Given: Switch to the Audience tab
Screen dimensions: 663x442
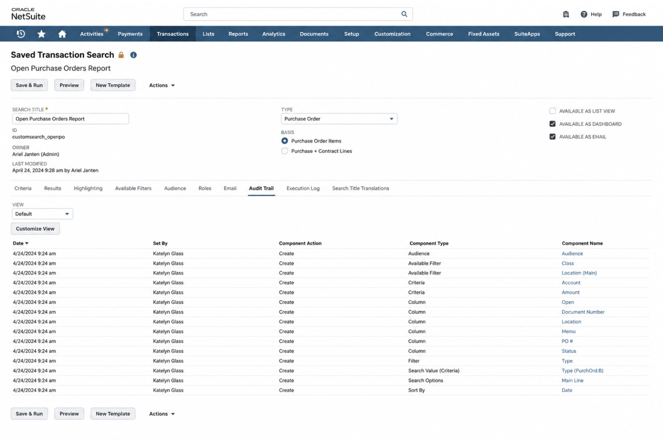Looking at the screenshot, I should [175, 188].
